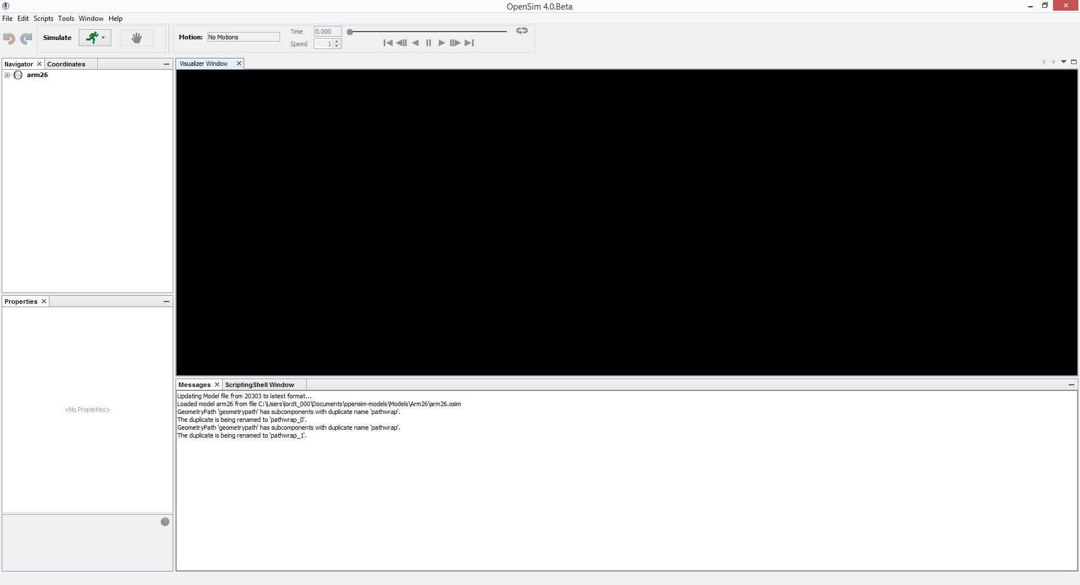Open the simulate dropdown arrow
Viewport: 1080px width, 585px height.
tap(103, 38)
